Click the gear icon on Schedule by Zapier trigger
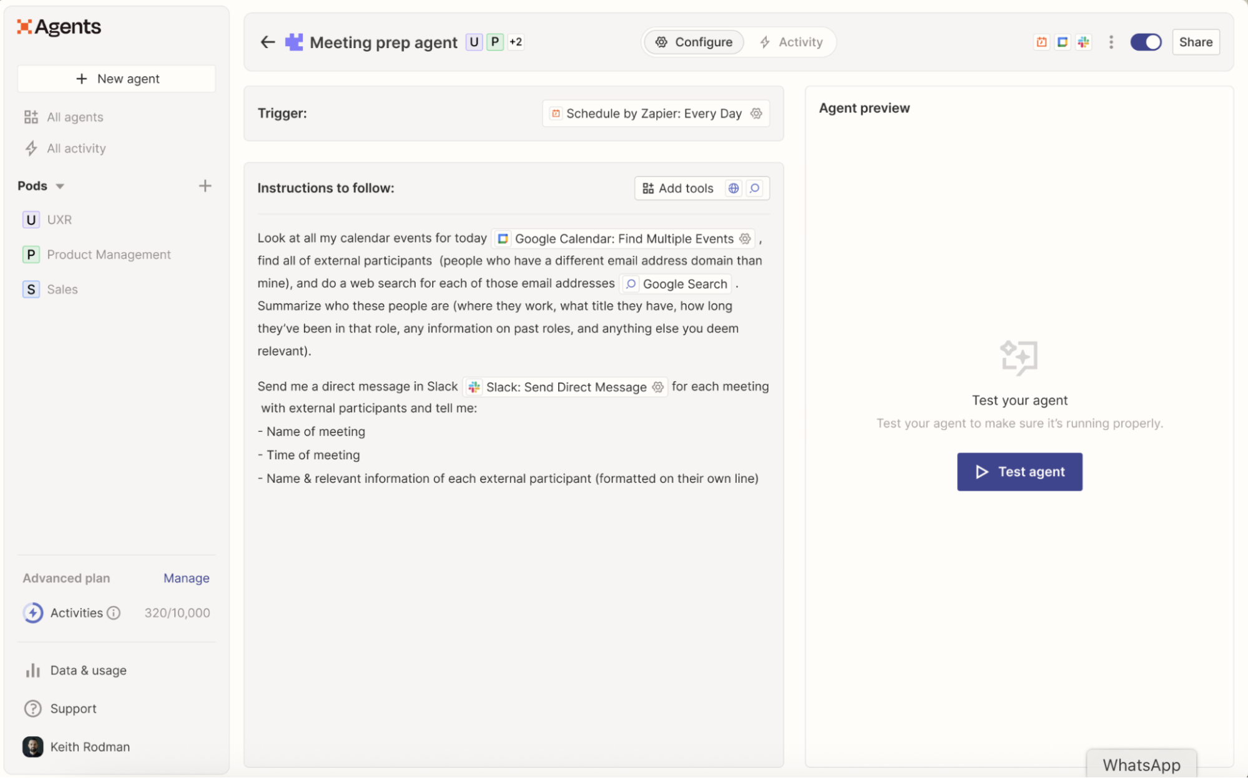 point(756,114)
